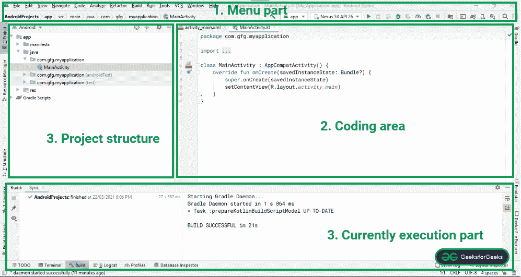Open Build panel settings gear

[497, 187]
